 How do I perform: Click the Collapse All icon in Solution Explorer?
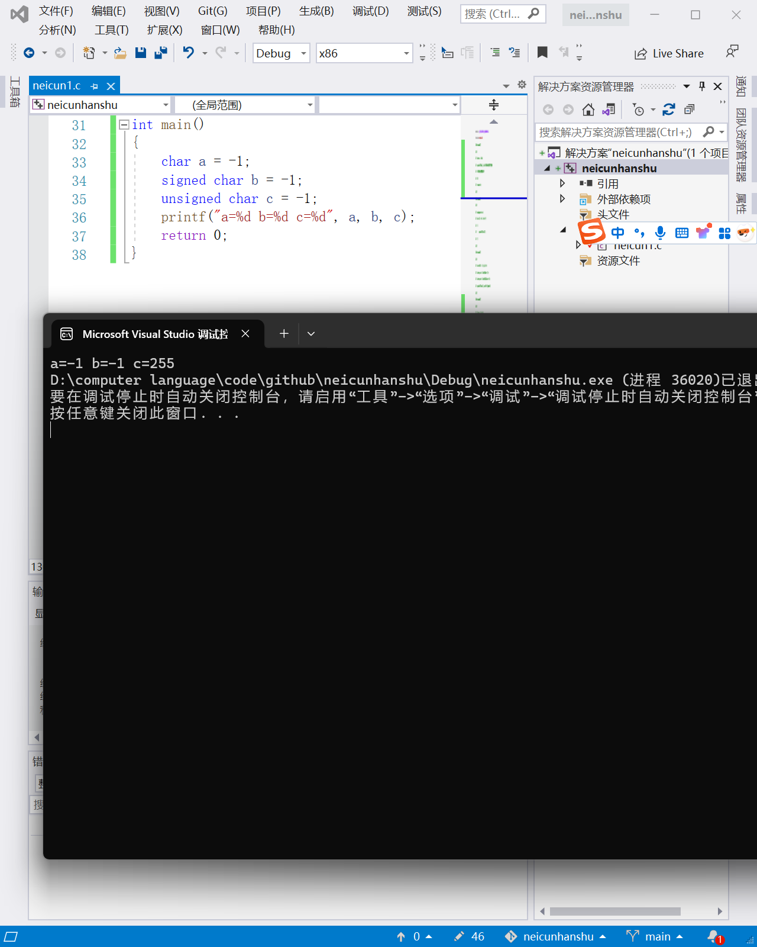point(689,109)
